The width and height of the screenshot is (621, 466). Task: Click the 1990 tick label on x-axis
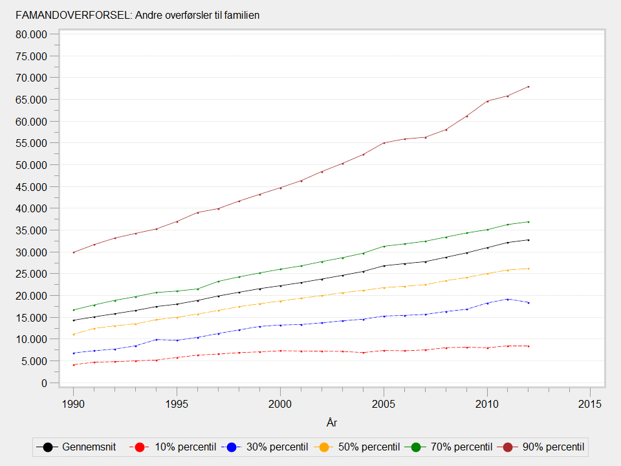73,403
